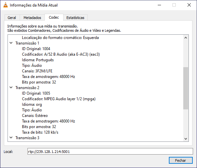Click the scrollbar up arrow
Screen dimensions: 197x168
pos(186,38)
